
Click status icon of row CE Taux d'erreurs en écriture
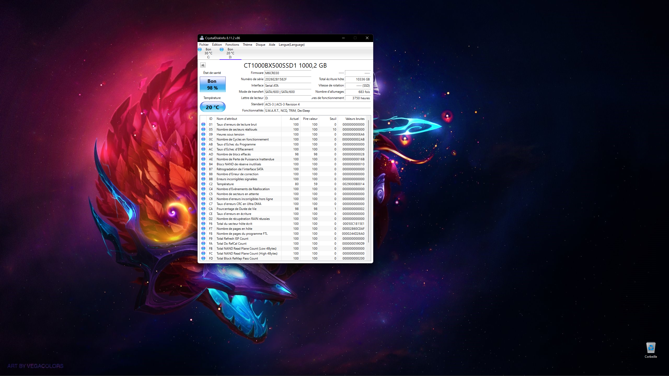203,214
